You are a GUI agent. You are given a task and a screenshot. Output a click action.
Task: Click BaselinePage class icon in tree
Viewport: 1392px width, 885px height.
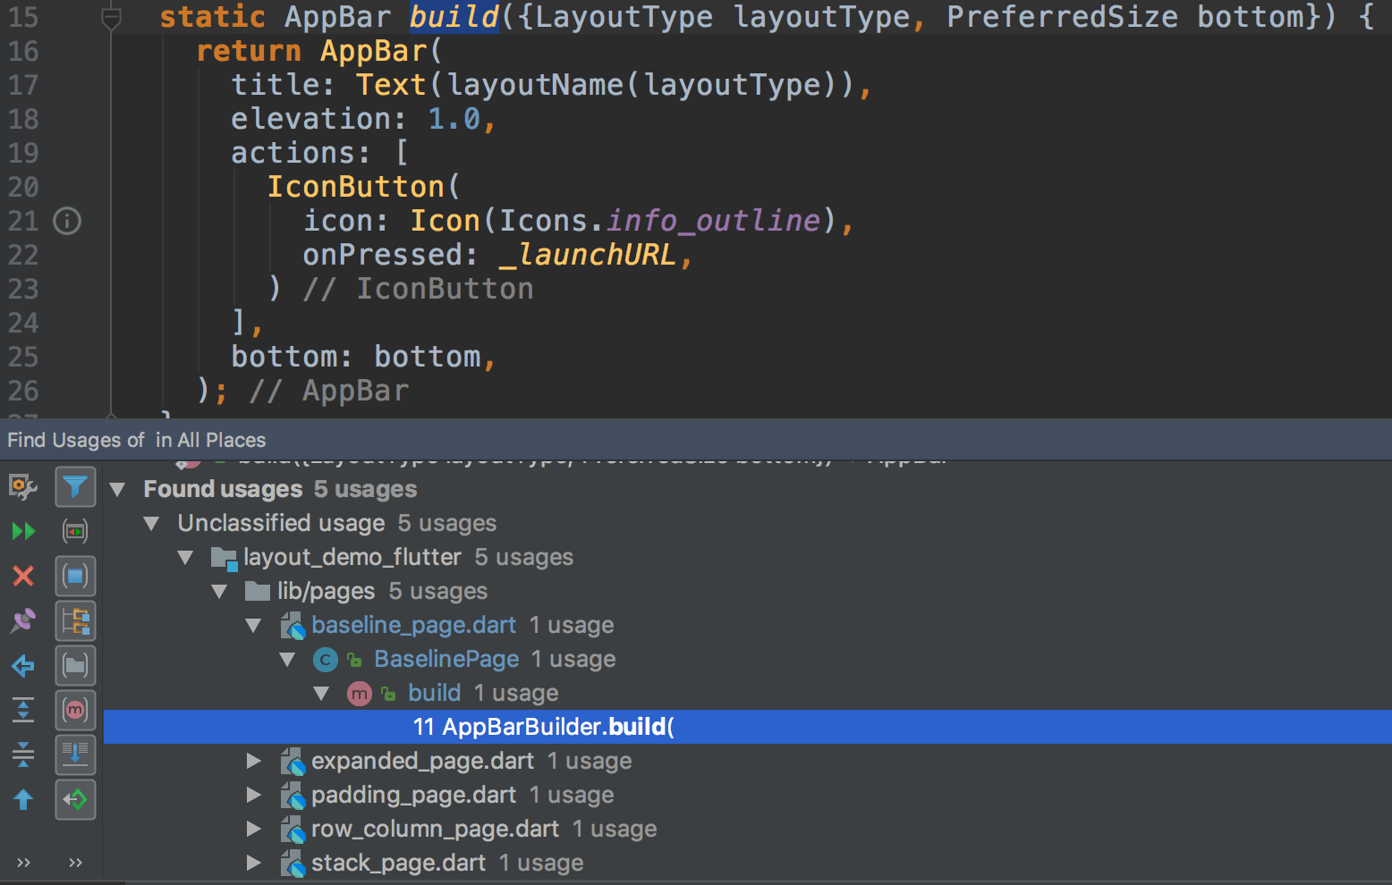pos(325,660)
